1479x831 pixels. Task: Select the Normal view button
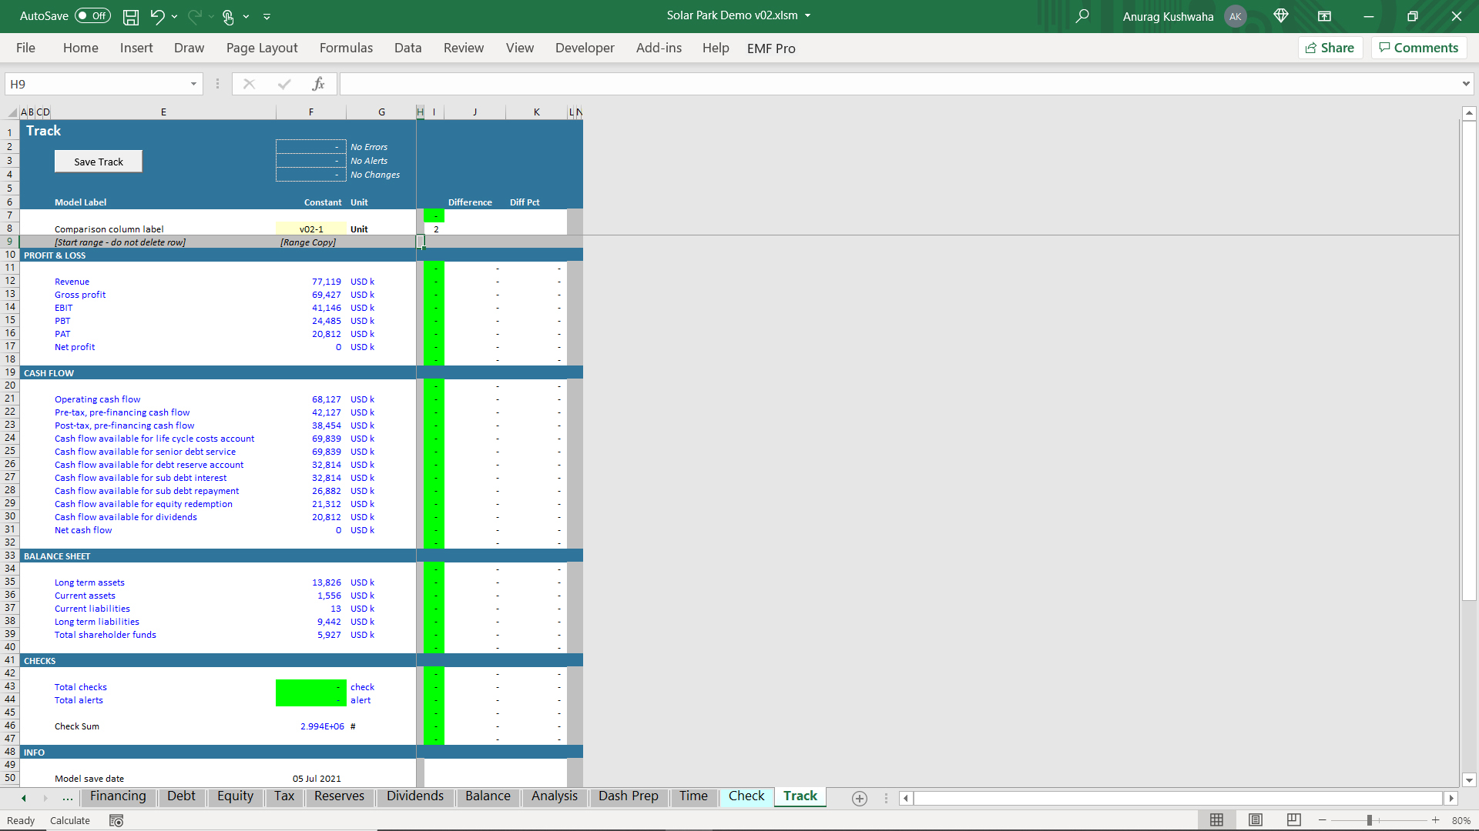(x=1216, y=820)
